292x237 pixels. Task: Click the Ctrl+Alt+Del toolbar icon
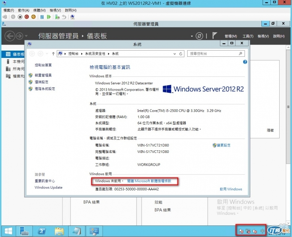(x=5, y=17)
